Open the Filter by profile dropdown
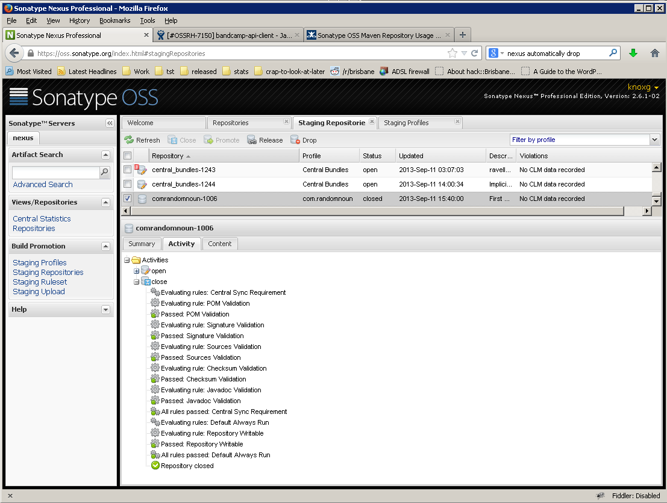 point(654,140)
